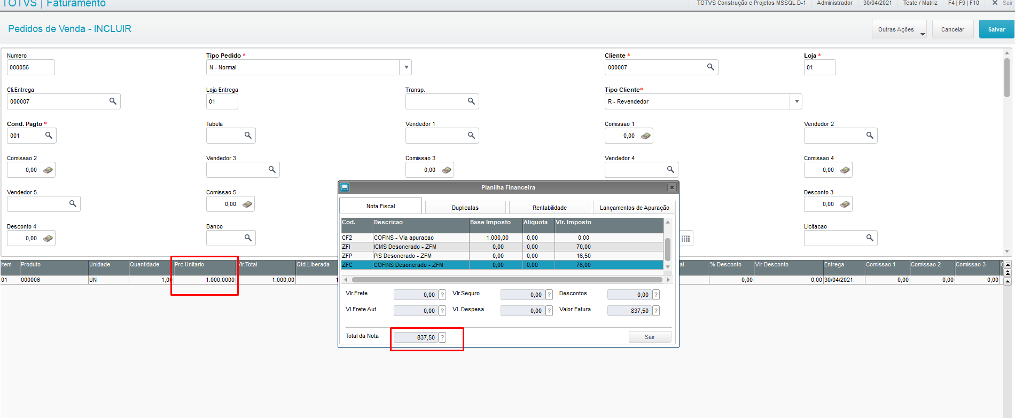This screenshot has width=1015, height=418.
Task: Switch to the Duplicatas tab
Action: [x=465, y=208]
